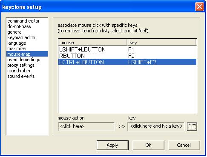Select the LCTRL+LBUTTON row
Screen dimensions: 207x157
pyautogui.click(x=127, y=62)
